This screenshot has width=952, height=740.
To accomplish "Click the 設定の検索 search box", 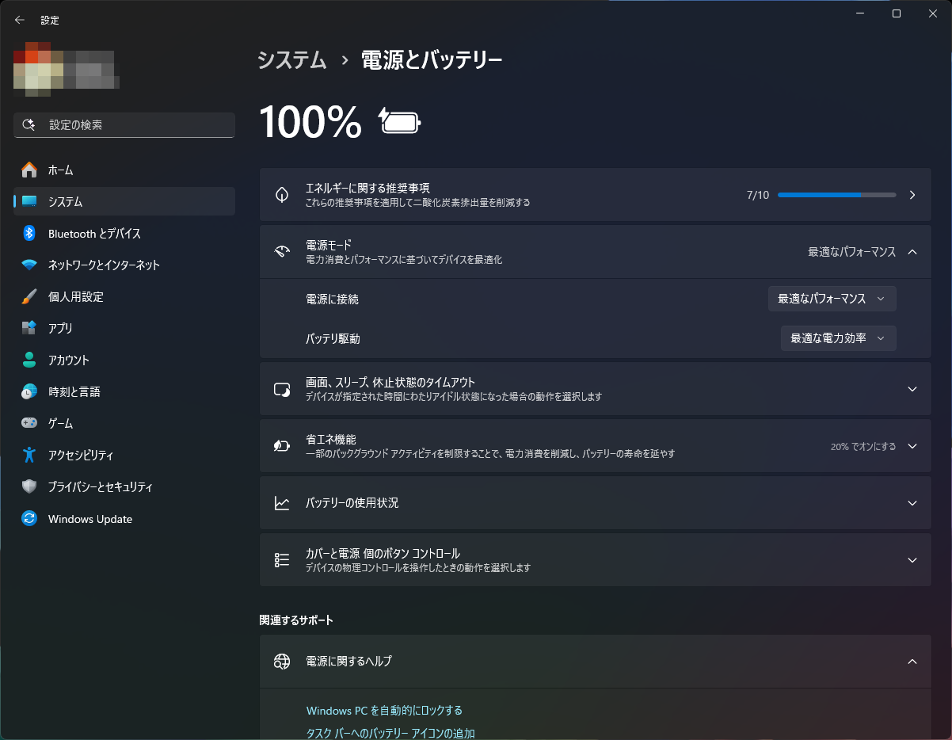I will point(124,124).
